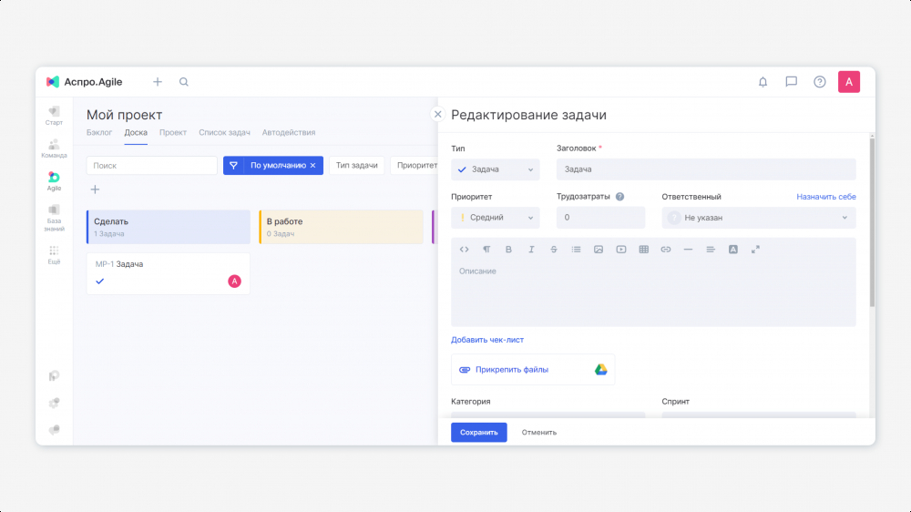Click assignee avatar on MP-1 card

(x=234, y=282)
